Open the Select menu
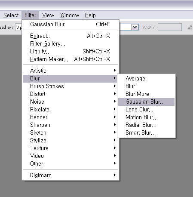 pos(11,15)
